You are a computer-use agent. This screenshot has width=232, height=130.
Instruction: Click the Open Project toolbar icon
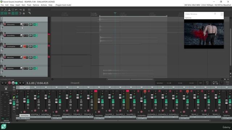(6, 10)
